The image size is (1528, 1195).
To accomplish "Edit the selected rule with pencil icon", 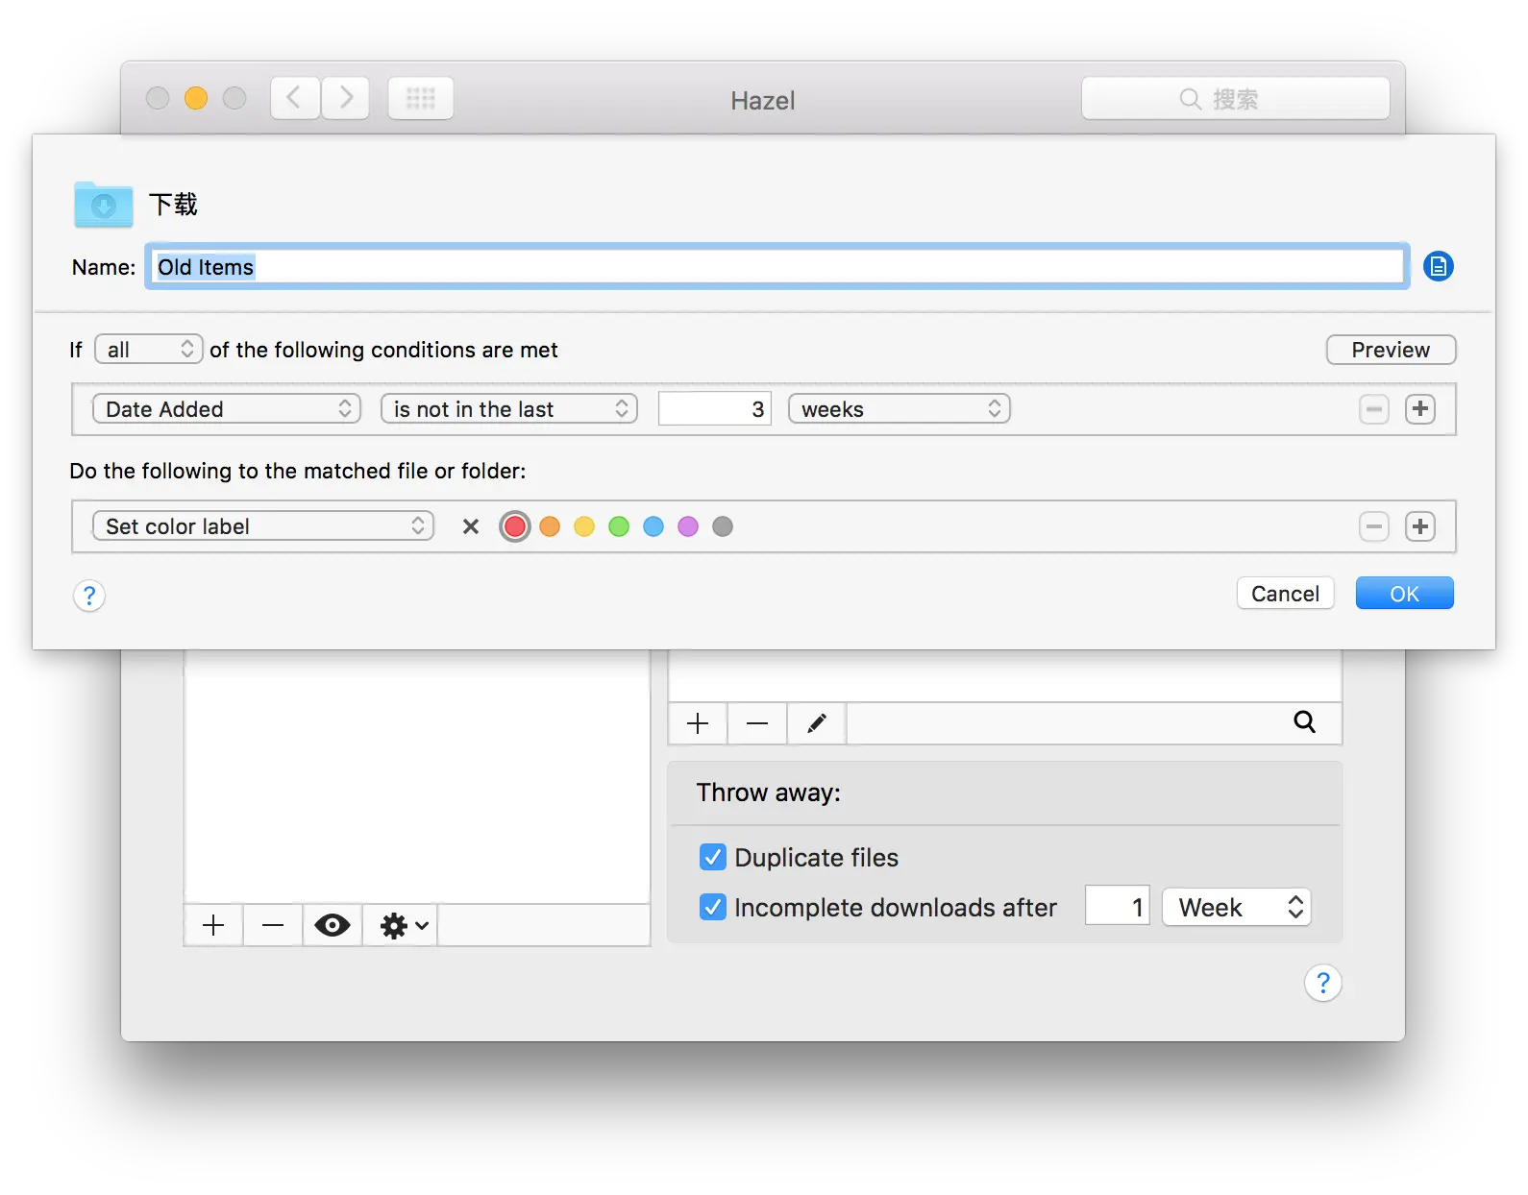I will point(817,723).
